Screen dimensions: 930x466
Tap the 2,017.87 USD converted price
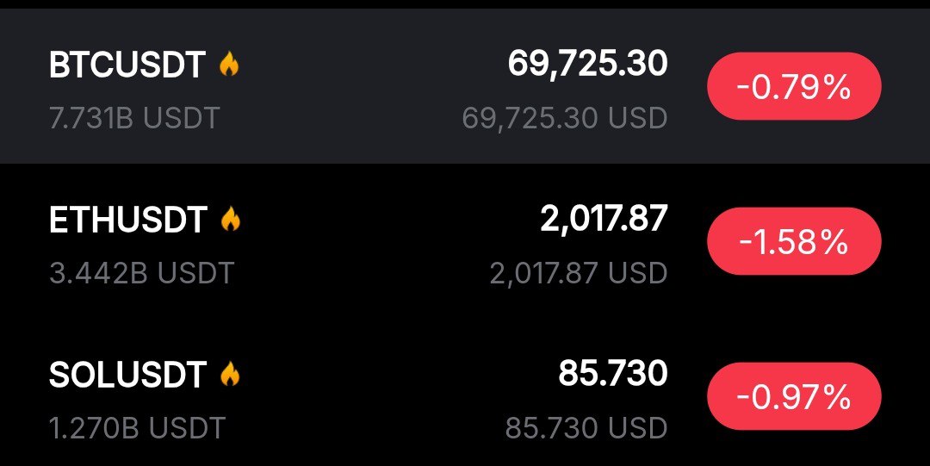[x=578, y=273]
